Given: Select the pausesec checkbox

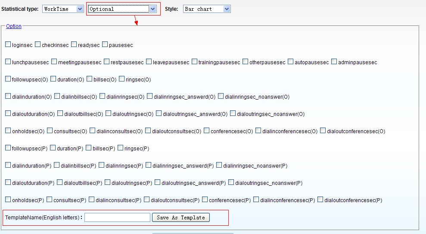Looking at the screenshot, I should coord(105,44).
